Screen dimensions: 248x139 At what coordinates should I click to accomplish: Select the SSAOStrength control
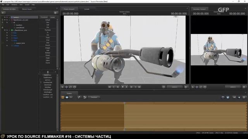[48, 90]
